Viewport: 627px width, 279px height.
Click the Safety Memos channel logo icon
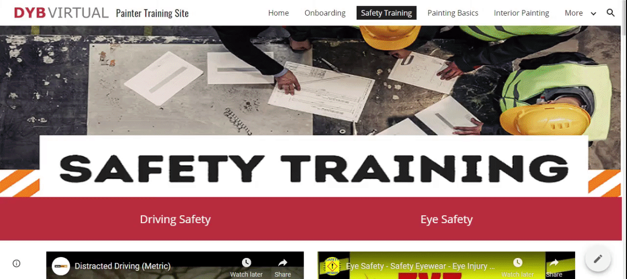pyautogui.click(x=333, y=266)
